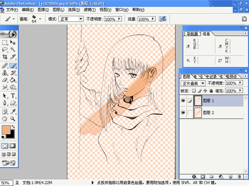Select the Notes tool
The width and height of the screenshot is (249, 186).
tap(5, 112)
